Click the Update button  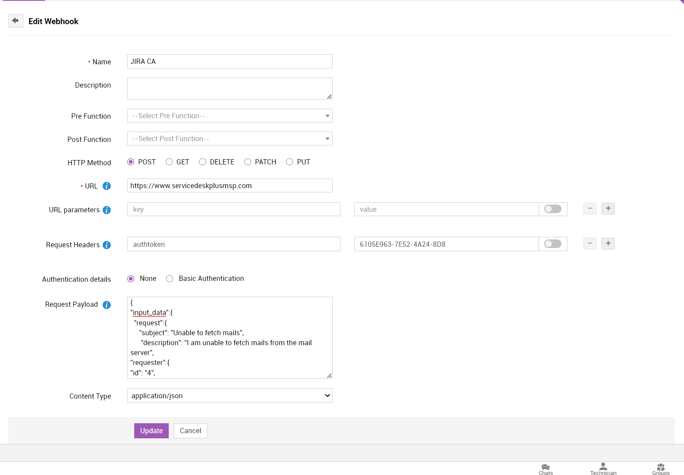151,431
